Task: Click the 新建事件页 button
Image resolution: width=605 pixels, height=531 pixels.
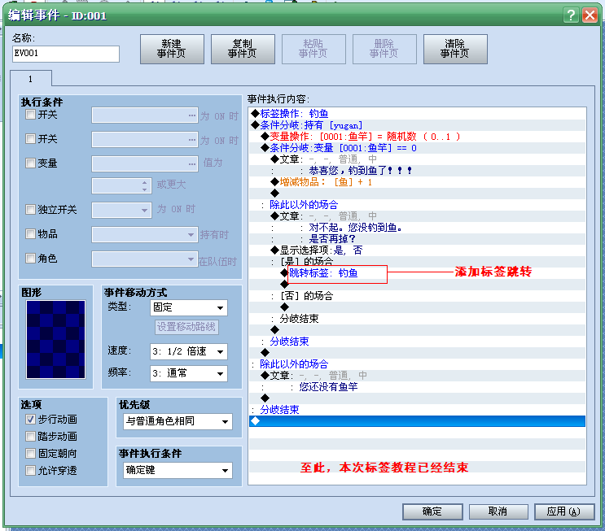Action: coord(172,49)
